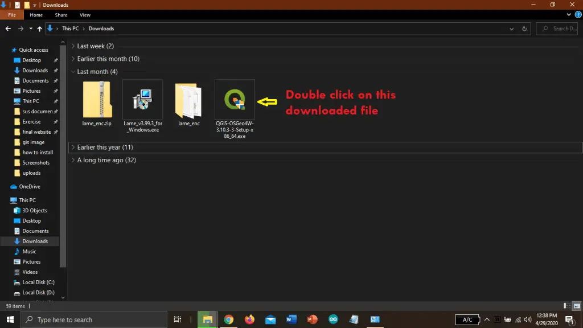Open OneDrive in the sidebar
Image resolution: width=583 pixels, height=328 pixels.
pos(30,187)
